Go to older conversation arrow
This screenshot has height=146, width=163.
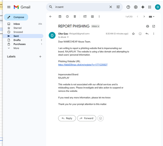pos(144,17)
